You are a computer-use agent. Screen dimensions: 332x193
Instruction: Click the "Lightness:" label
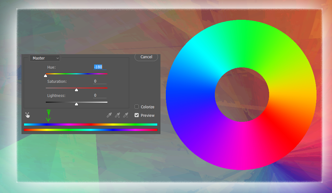(56, 95)
